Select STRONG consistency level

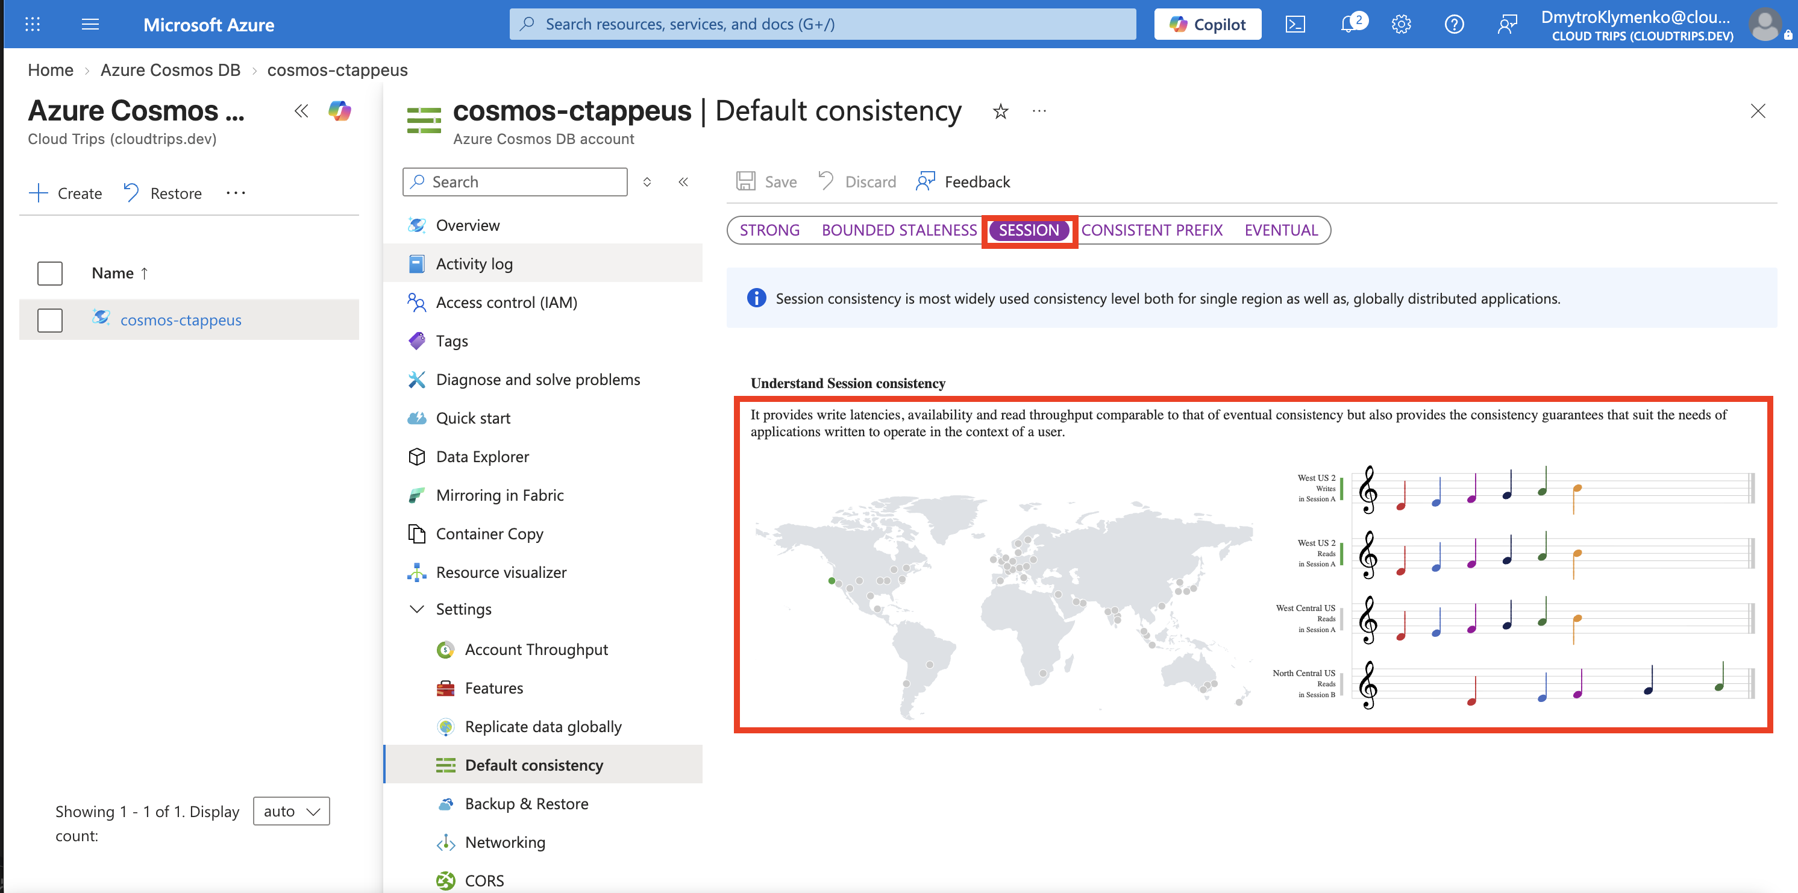(x=769, y=230)
